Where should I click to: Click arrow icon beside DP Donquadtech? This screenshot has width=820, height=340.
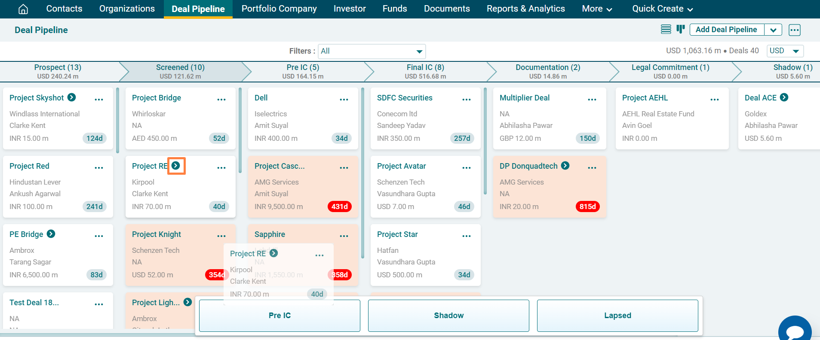click(565, 166)
